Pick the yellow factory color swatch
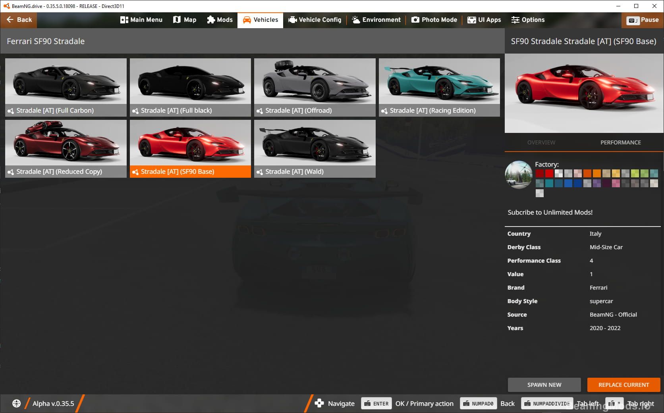The width and height of the screenshot is (664, 413). pyautogui.click(x=616, y=173)
